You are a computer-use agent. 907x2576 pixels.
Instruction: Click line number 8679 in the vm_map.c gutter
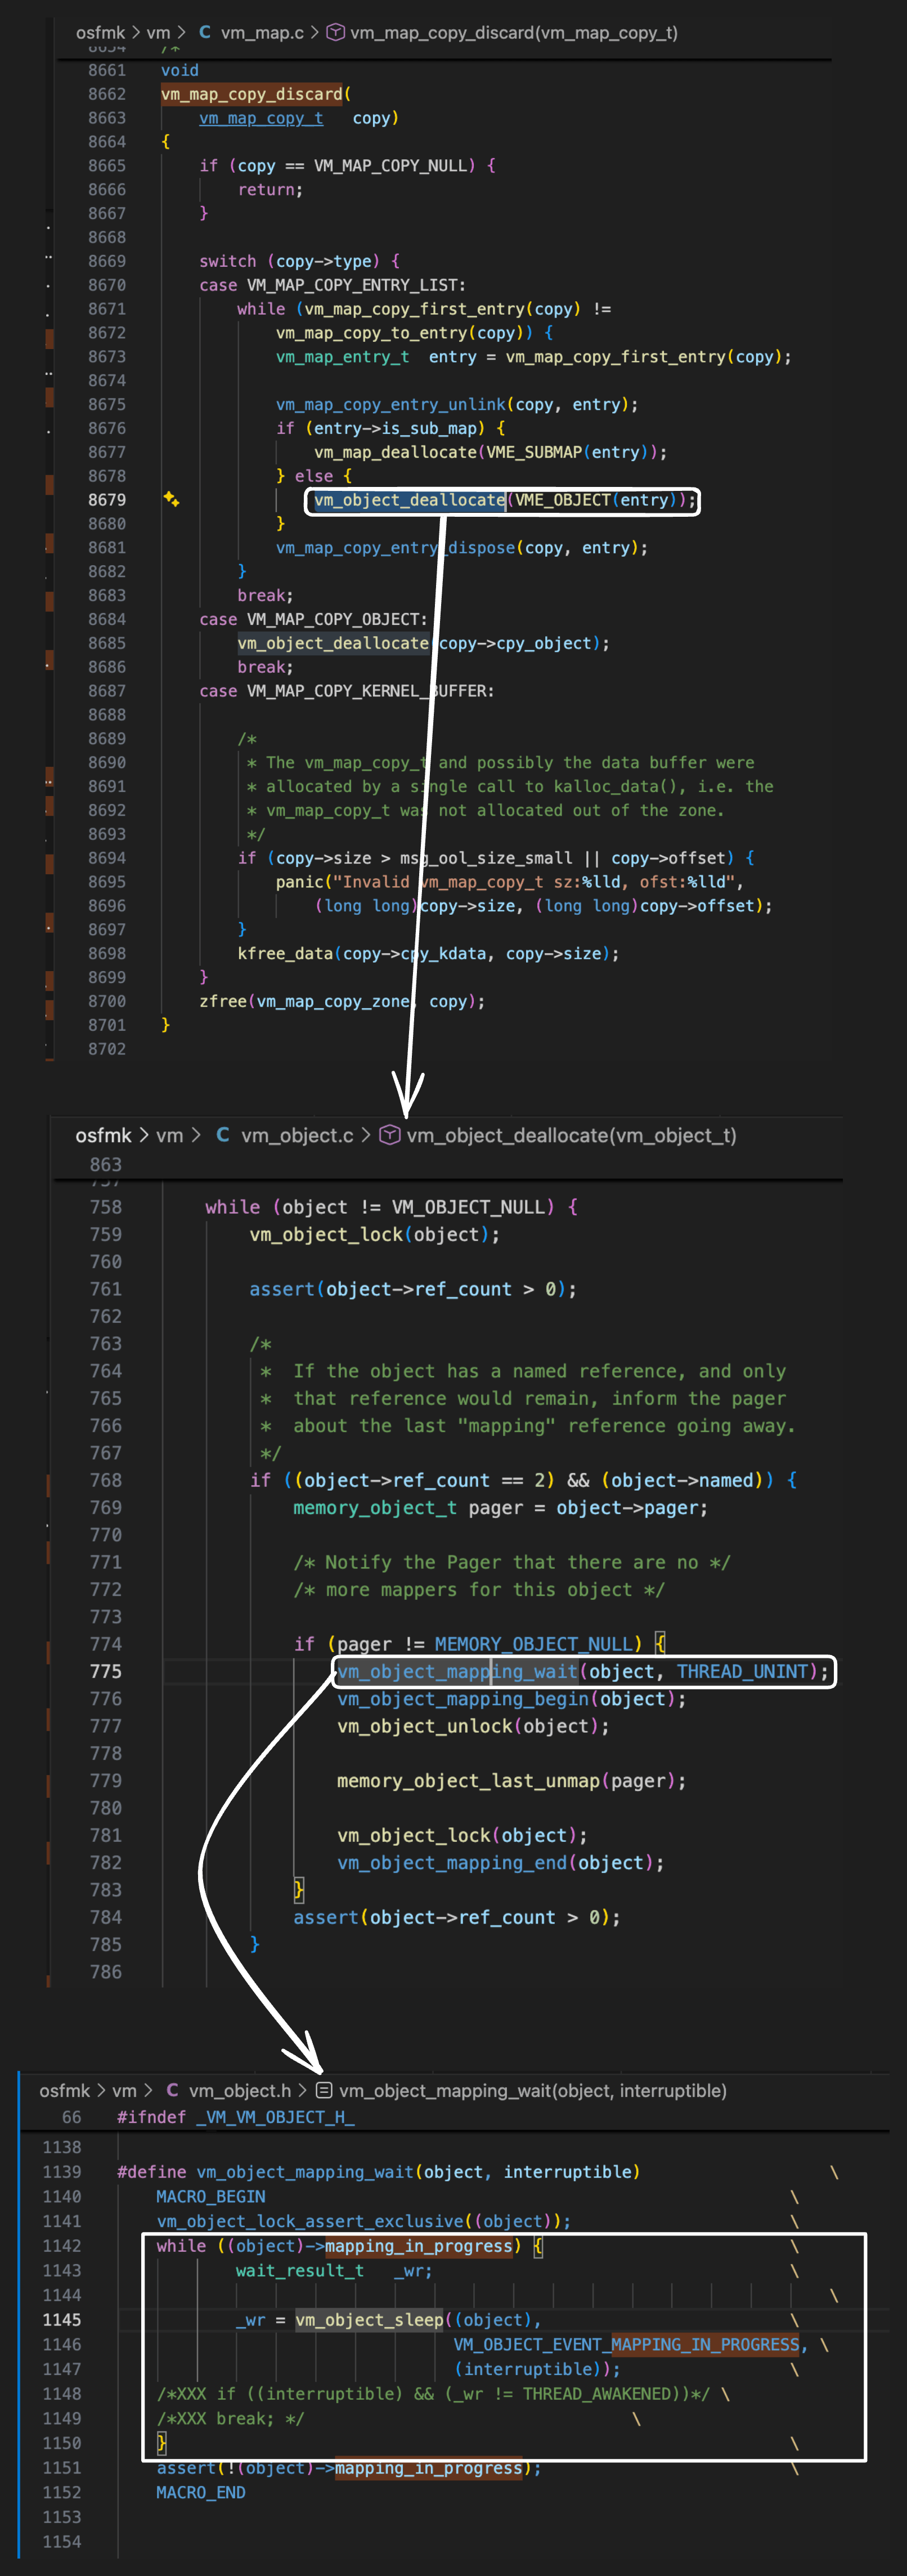click(x=107, y=499)
